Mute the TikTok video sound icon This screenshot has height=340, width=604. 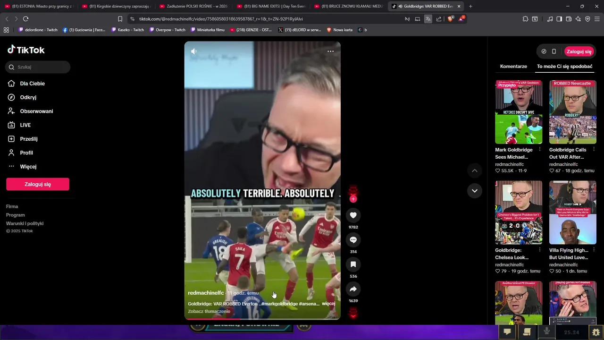coord(193,51)
